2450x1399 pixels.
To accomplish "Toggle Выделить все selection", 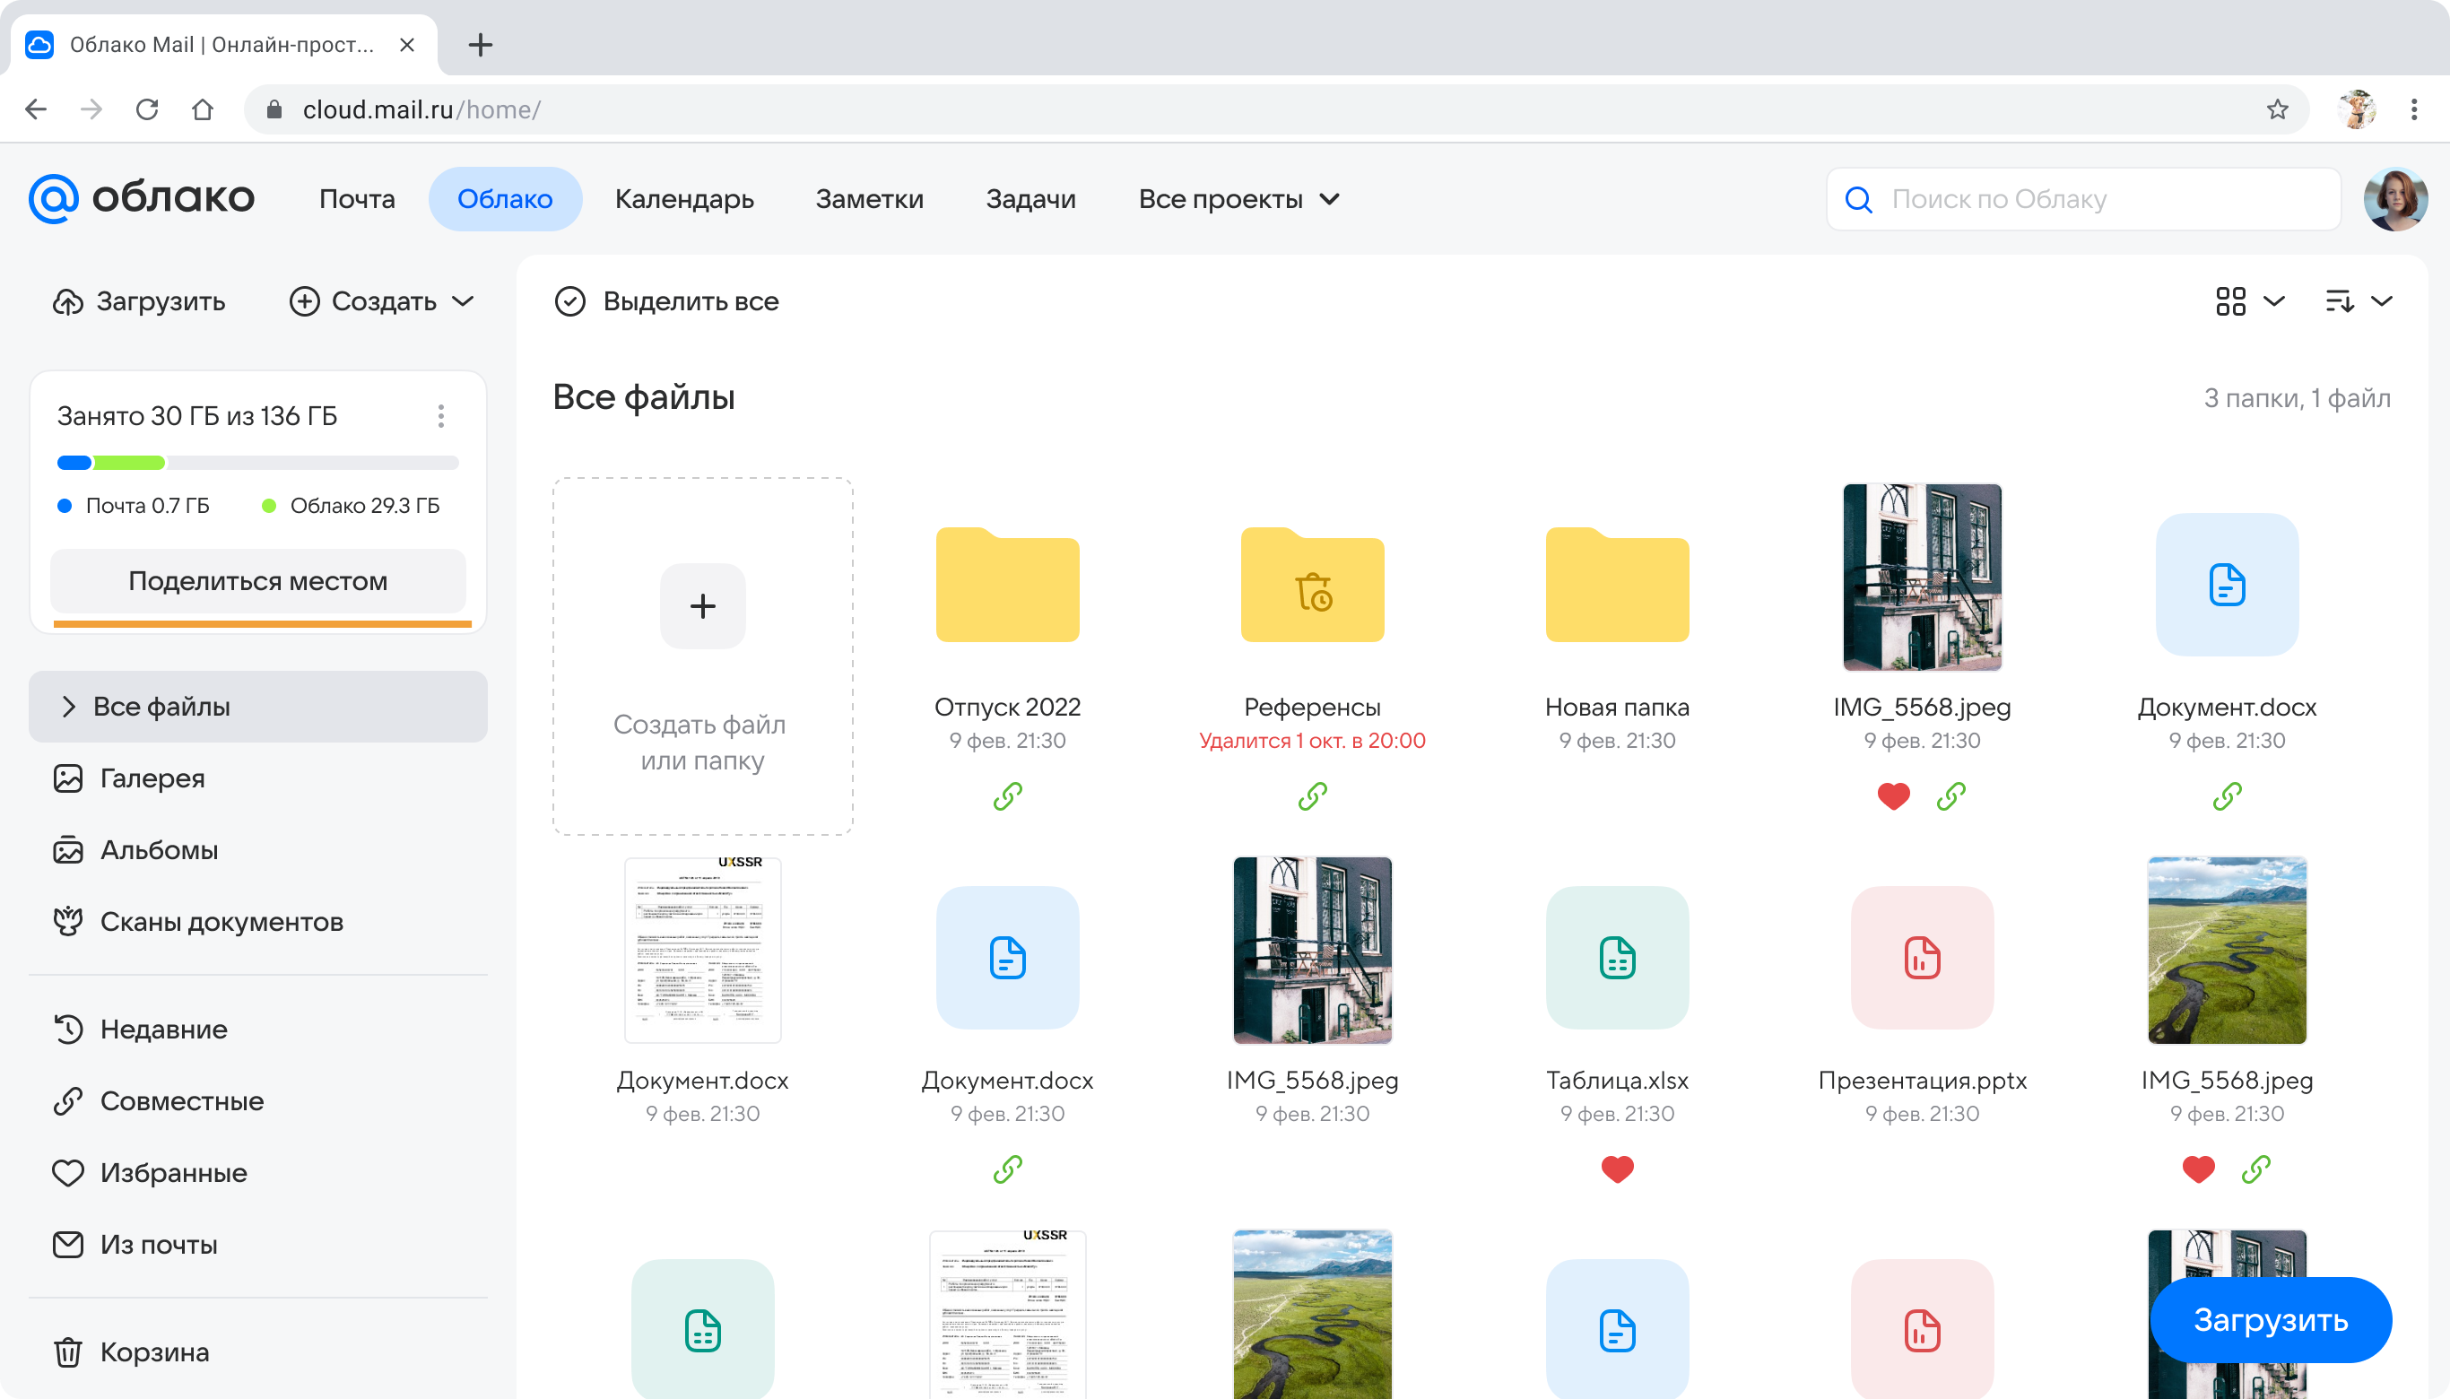I will (x=667, y=301).
